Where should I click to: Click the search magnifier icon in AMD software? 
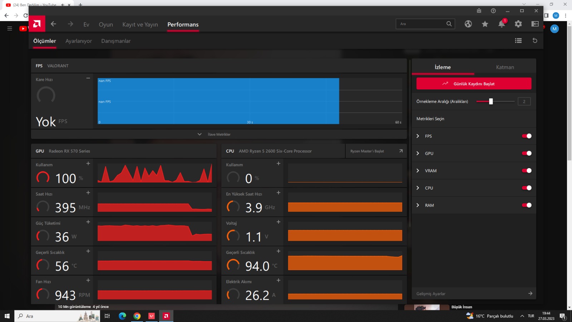pos(449,24)
